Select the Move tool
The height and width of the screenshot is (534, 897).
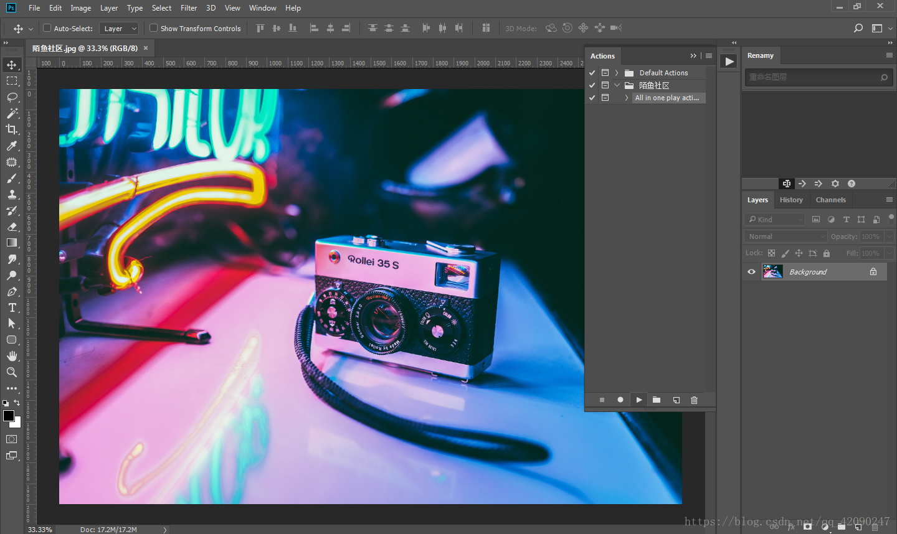[12, 65]
